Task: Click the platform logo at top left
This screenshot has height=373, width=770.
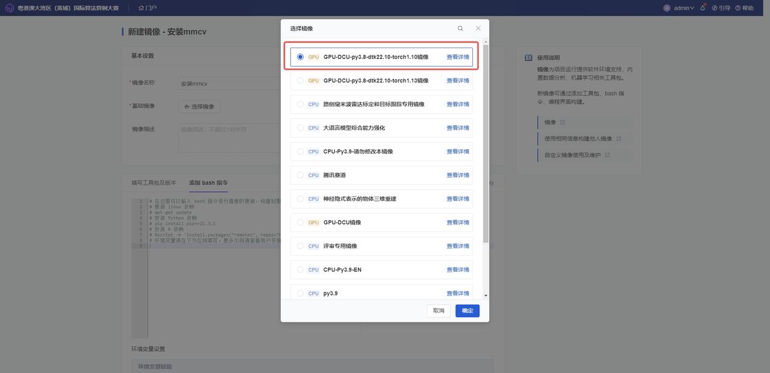Action: [x=8, y=8]
